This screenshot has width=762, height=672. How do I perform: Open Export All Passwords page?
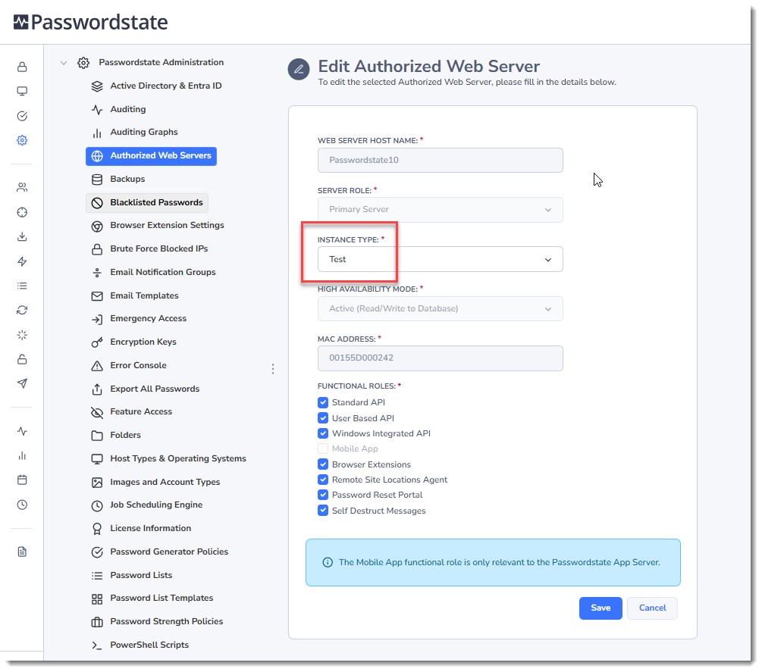click(155, 389)
